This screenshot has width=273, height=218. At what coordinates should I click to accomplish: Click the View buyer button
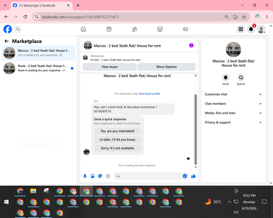(110, 66)
